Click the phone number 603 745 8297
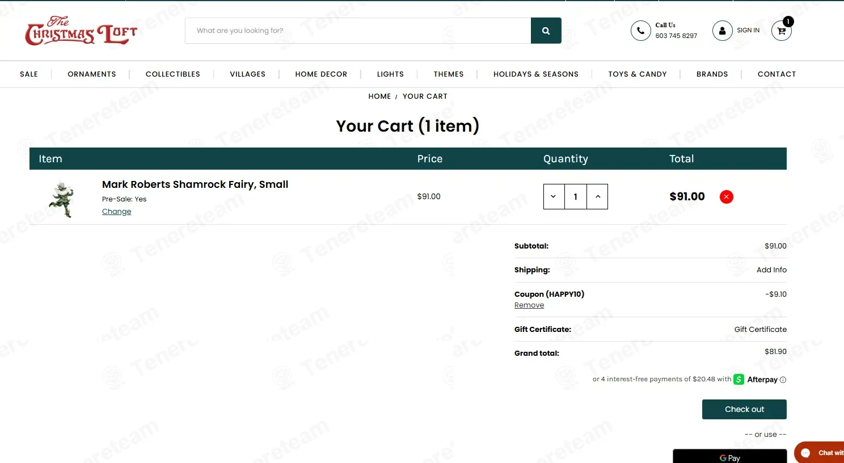The width and height of the screenshot is (844, 463). tap(676, 36)
